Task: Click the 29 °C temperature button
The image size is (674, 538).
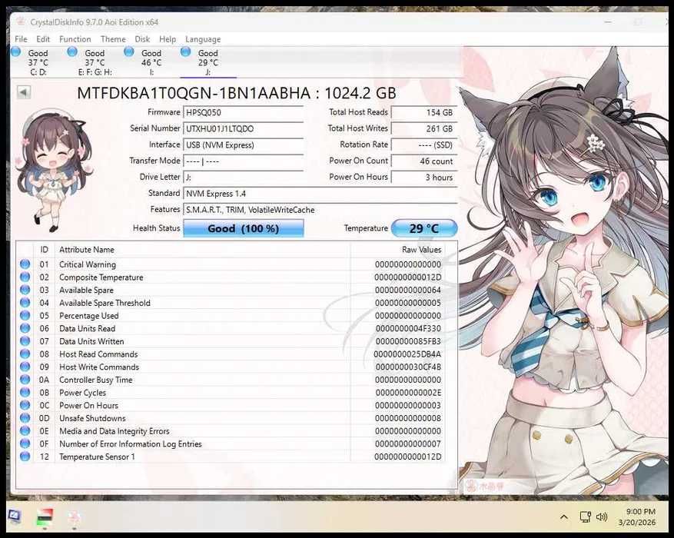Action: pyautogui.click(x=424, y=228)
